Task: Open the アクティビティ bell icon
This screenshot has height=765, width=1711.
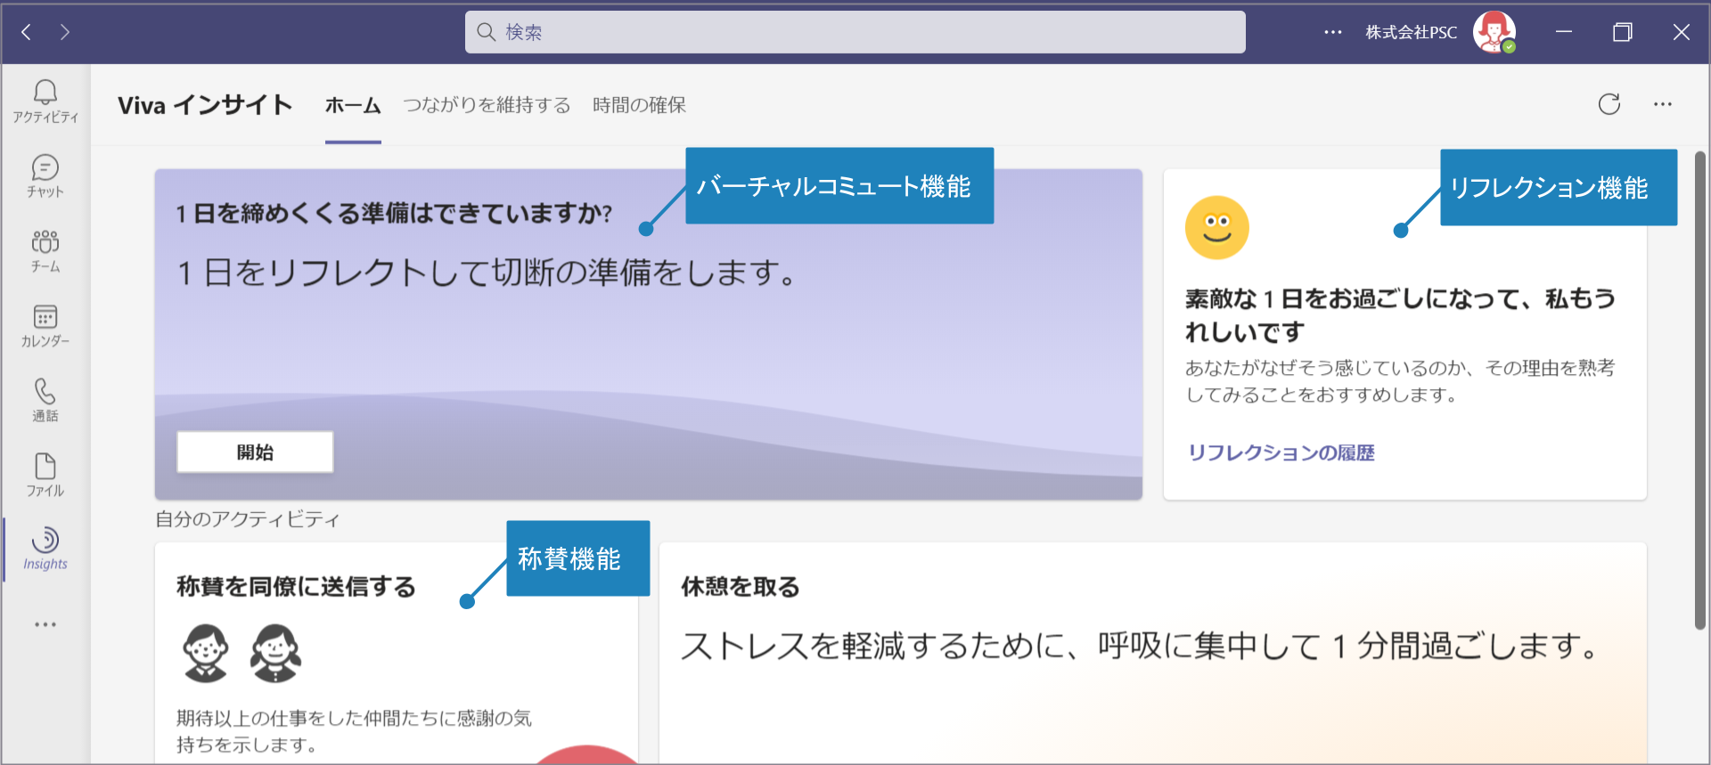Action: click(45, 102)
